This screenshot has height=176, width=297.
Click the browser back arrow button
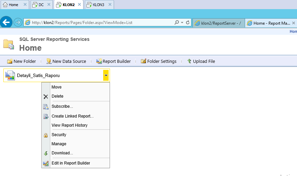point(6,22)
